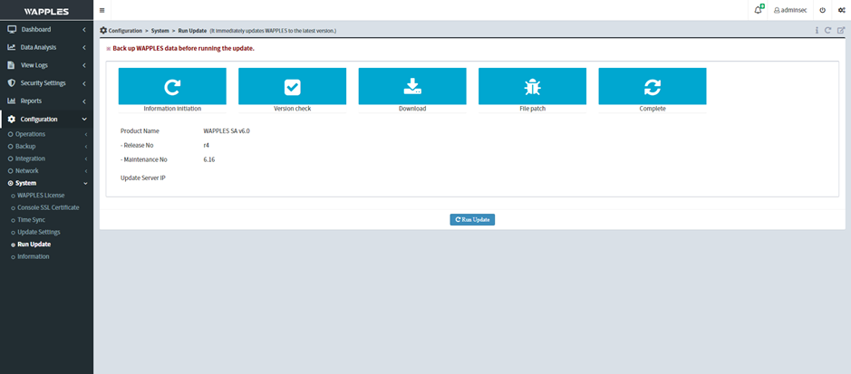Image resolution: width=851 pixels, height=374 pixels.
Task: Click the page info icon
Action: click(x=817, y=30)
